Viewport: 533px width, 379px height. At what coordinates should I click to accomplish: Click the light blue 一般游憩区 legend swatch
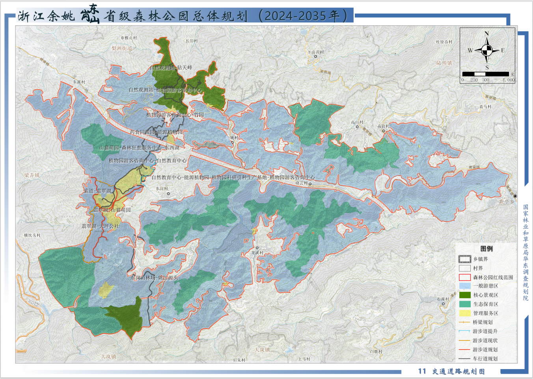(465, 286)
